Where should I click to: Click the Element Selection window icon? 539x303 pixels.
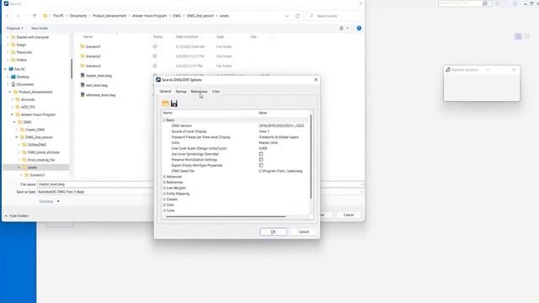[x=448, y=70]
